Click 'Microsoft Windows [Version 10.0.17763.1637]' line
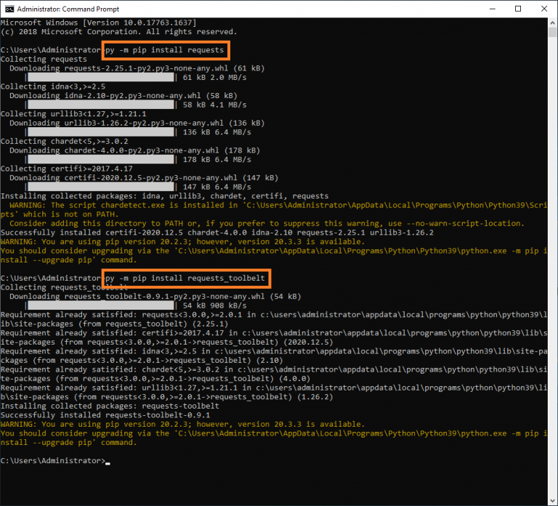The width and height of the screenshot is (558, 506). (99, 23)
